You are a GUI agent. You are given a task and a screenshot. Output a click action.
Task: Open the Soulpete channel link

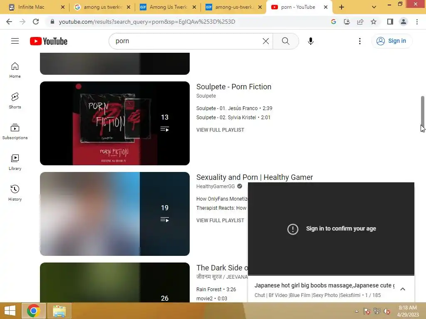pos(206,96)
